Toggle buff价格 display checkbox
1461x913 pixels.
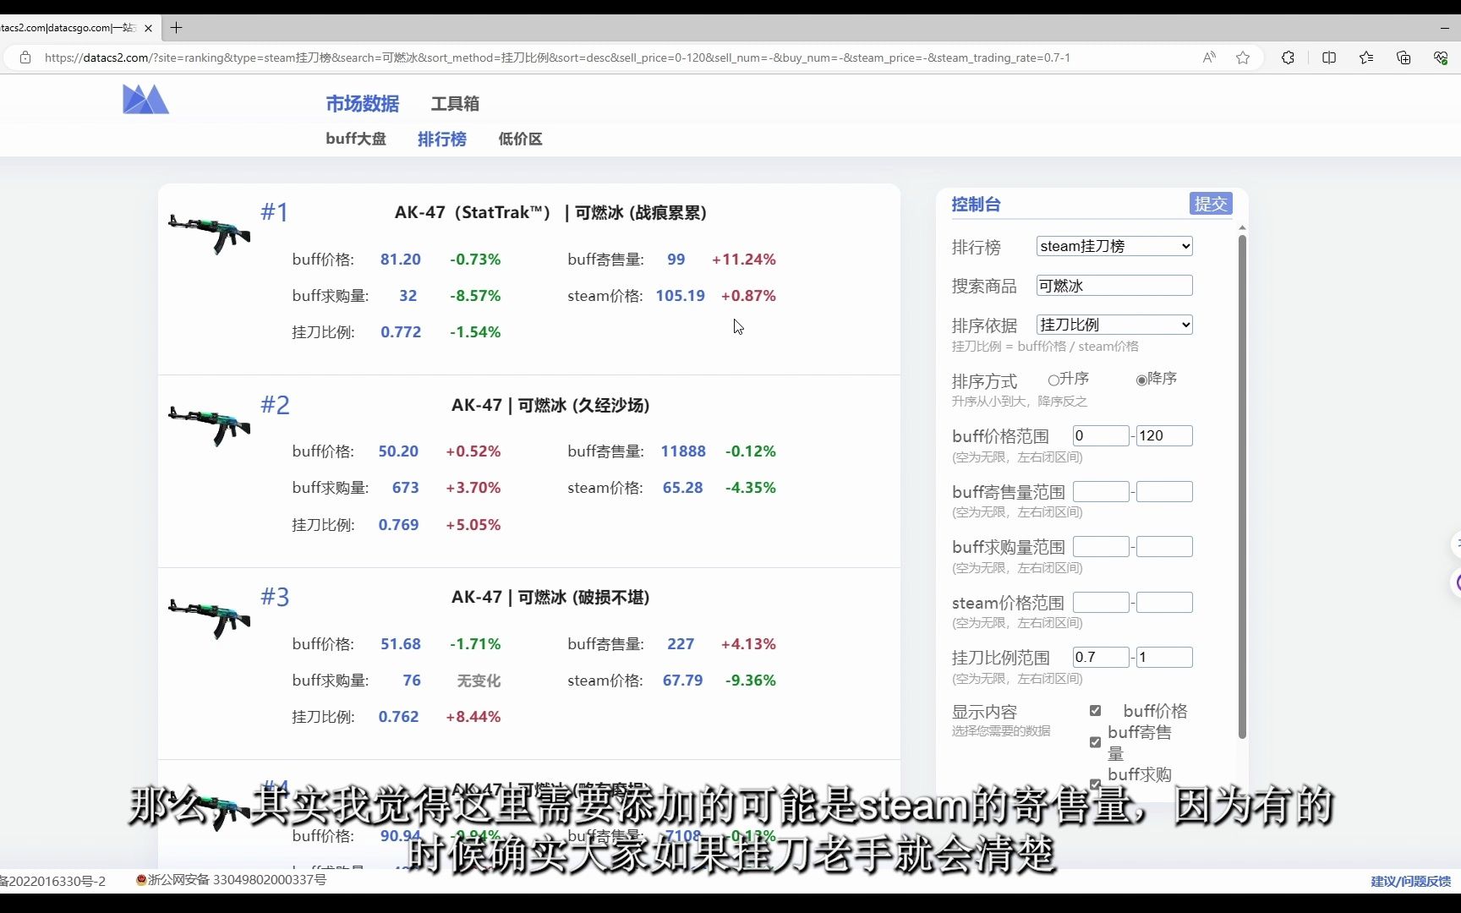[x=1095, y=710]
